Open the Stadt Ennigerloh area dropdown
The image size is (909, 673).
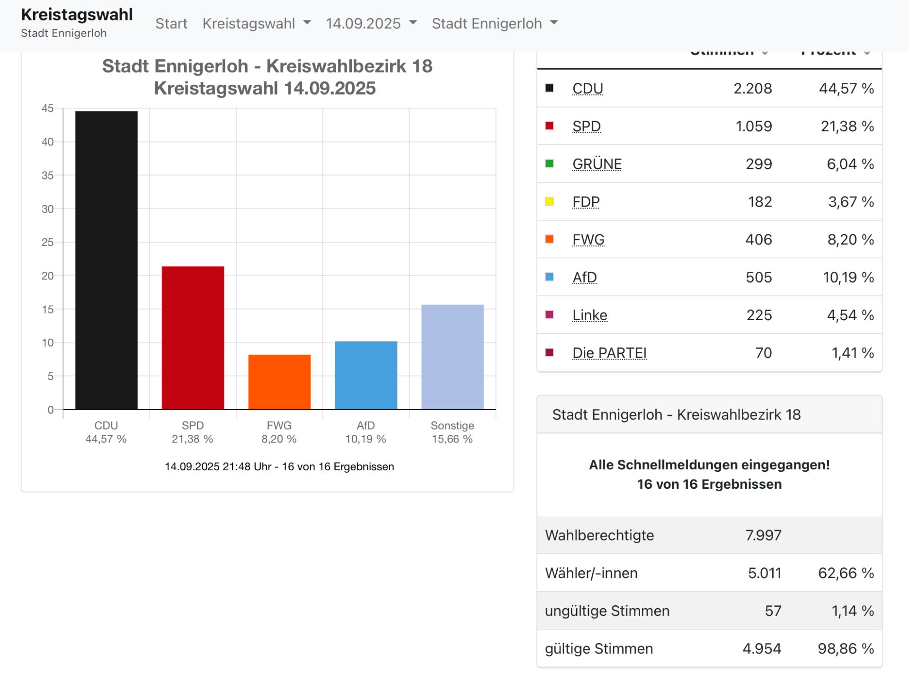(x=494, y=23)
